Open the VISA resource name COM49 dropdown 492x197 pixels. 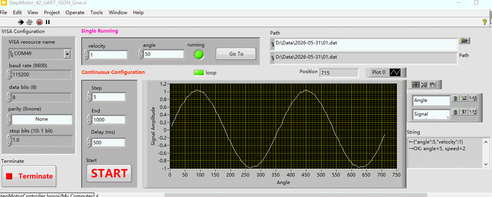pyautogui.click(x=67, y=54)
